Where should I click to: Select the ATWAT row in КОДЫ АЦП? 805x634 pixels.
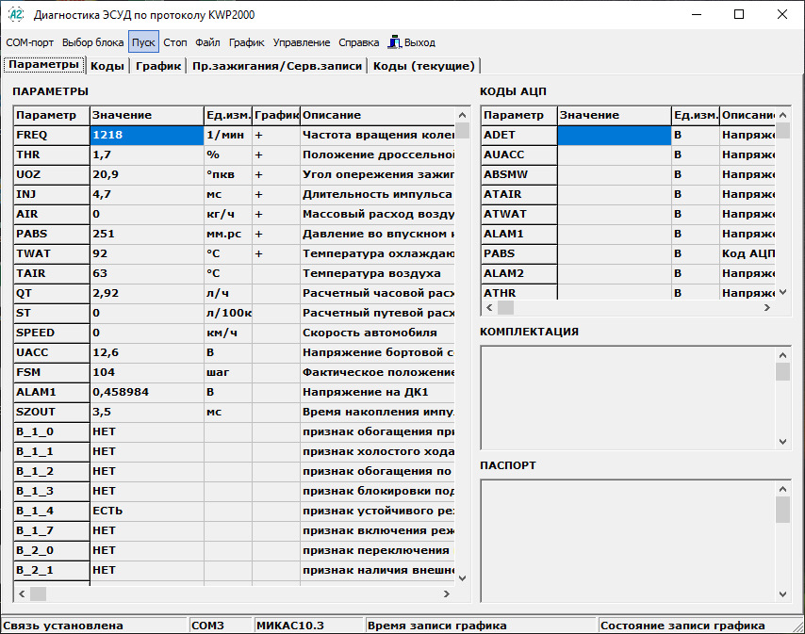(519, 214)
